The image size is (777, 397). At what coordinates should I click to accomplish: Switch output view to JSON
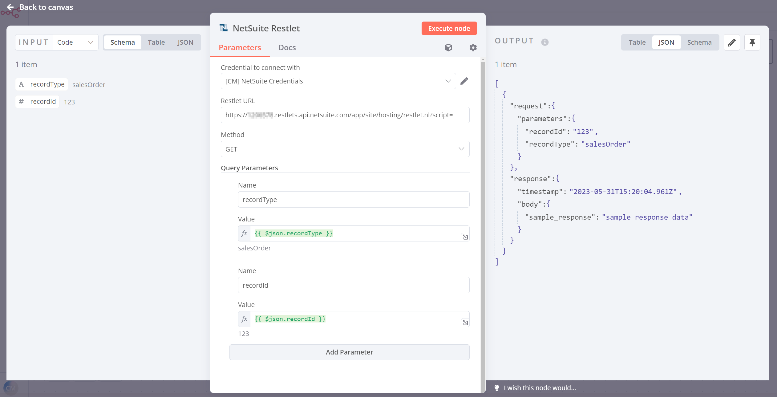click(666, 42)
